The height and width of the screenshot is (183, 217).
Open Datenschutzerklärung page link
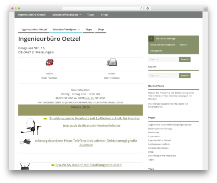click(160, 128)
